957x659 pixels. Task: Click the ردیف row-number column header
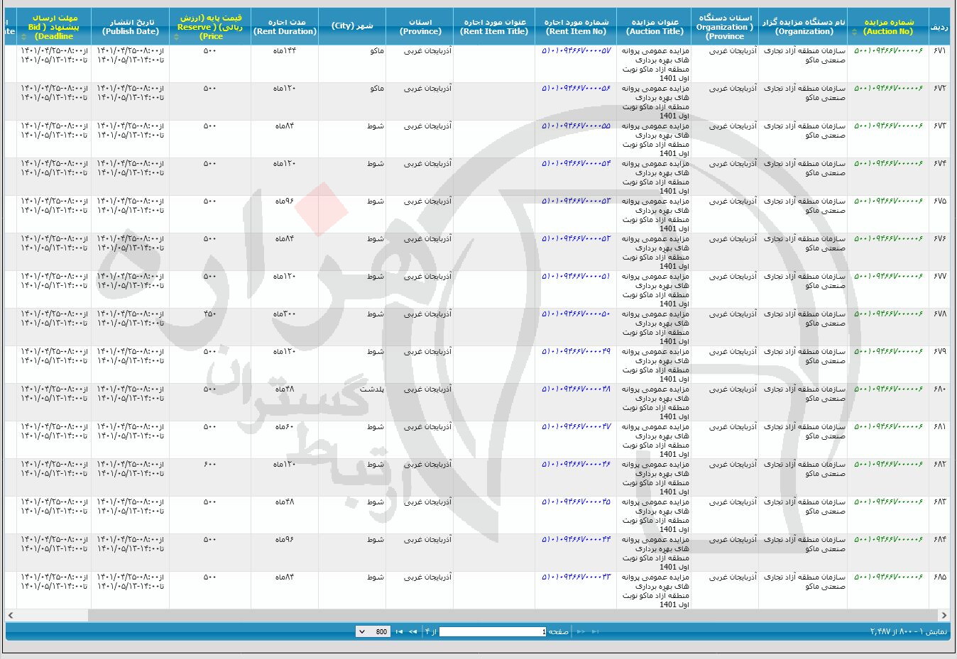pyautogui.click(x=939, y=27)
